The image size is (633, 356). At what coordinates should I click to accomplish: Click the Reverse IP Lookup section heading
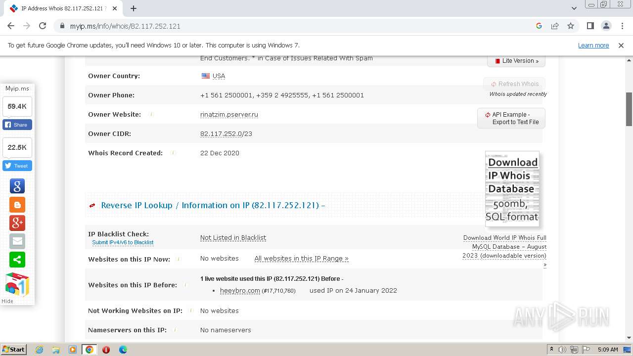click(213, 205)
